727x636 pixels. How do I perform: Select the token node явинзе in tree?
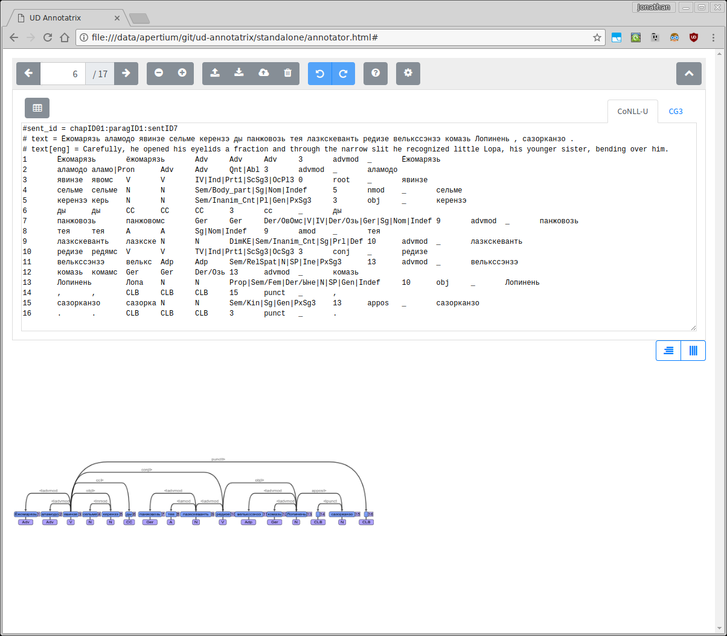[71, 514]
